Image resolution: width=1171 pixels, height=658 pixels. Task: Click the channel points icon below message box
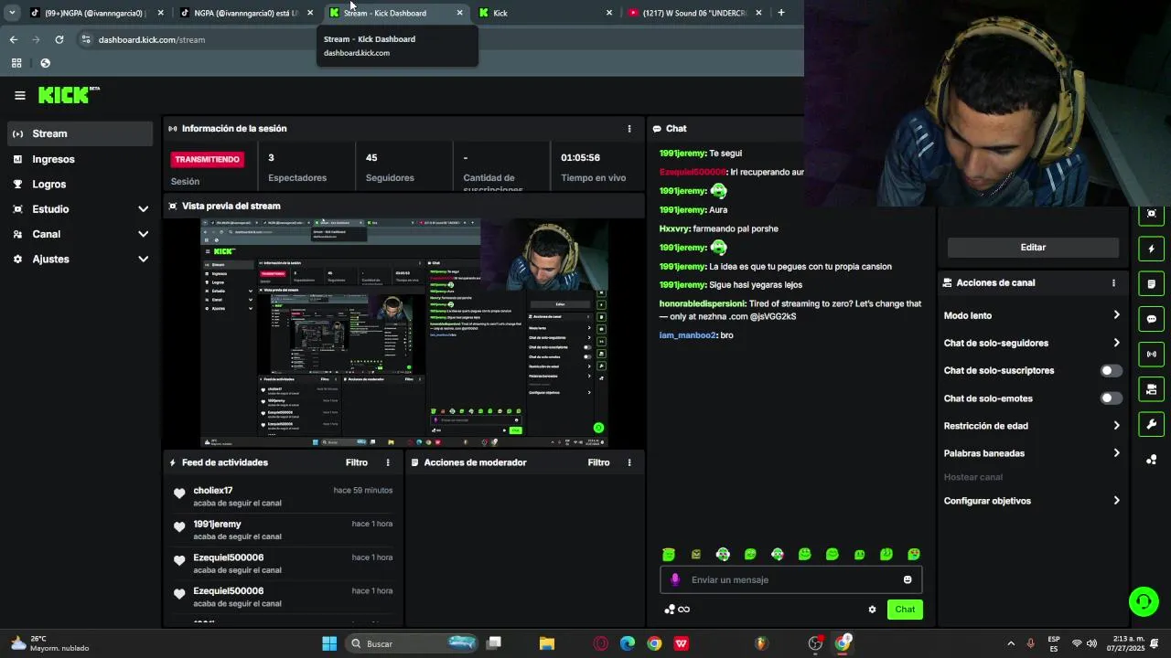point(677,610)
